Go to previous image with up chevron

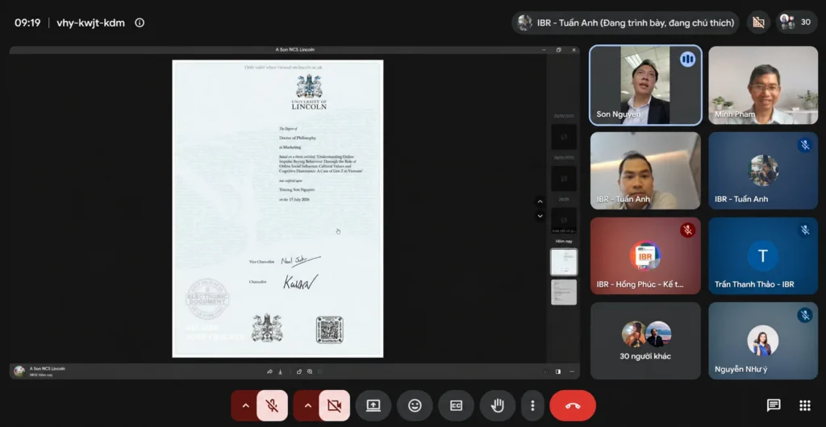[x=540, y=201]
